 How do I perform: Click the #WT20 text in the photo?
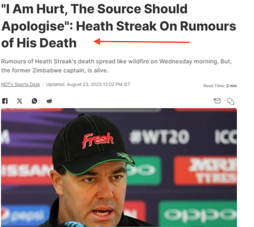pyautogui.click(x=159, y=137)
